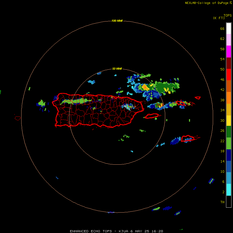
Task: Click the white 66 K FT color swatch
Action: coord(229,28)
